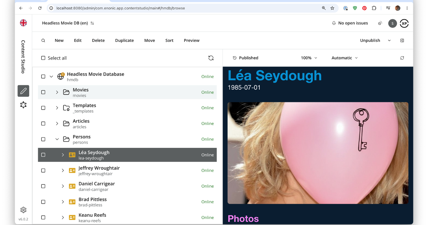Open the XP launcher icon
Screen dimensions: 428x225
404,23
